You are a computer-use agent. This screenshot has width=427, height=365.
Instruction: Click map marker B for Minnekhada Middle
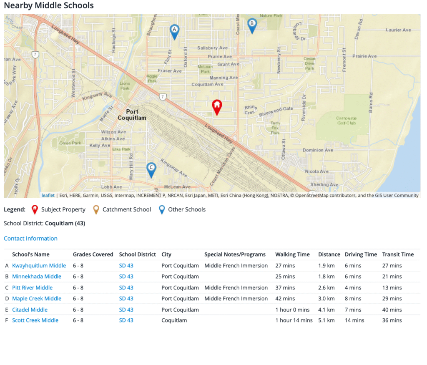coord(251,25)
